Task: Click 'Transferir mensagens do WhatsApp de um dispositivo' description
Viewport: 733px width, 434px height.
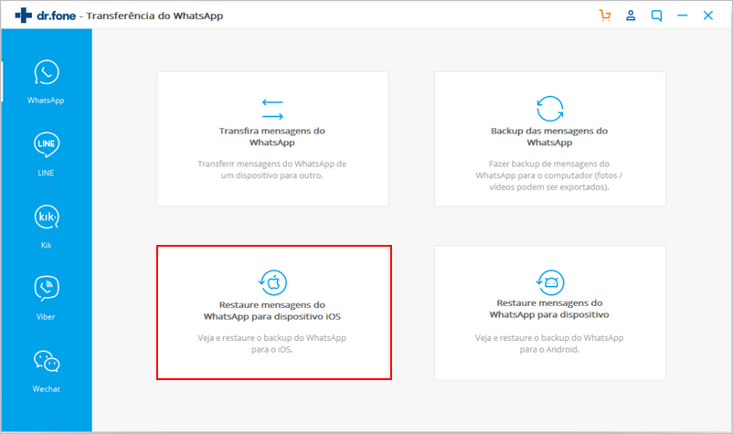Action: coord(272,170)
